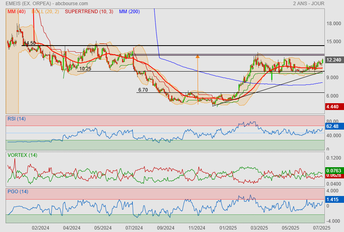Select the RSI (14) indicator label
Screen dimensions: 344x232
16,119
